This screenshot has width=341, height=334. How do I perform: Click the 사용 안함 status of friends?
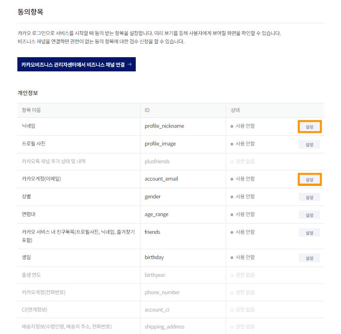click(242, 232)
